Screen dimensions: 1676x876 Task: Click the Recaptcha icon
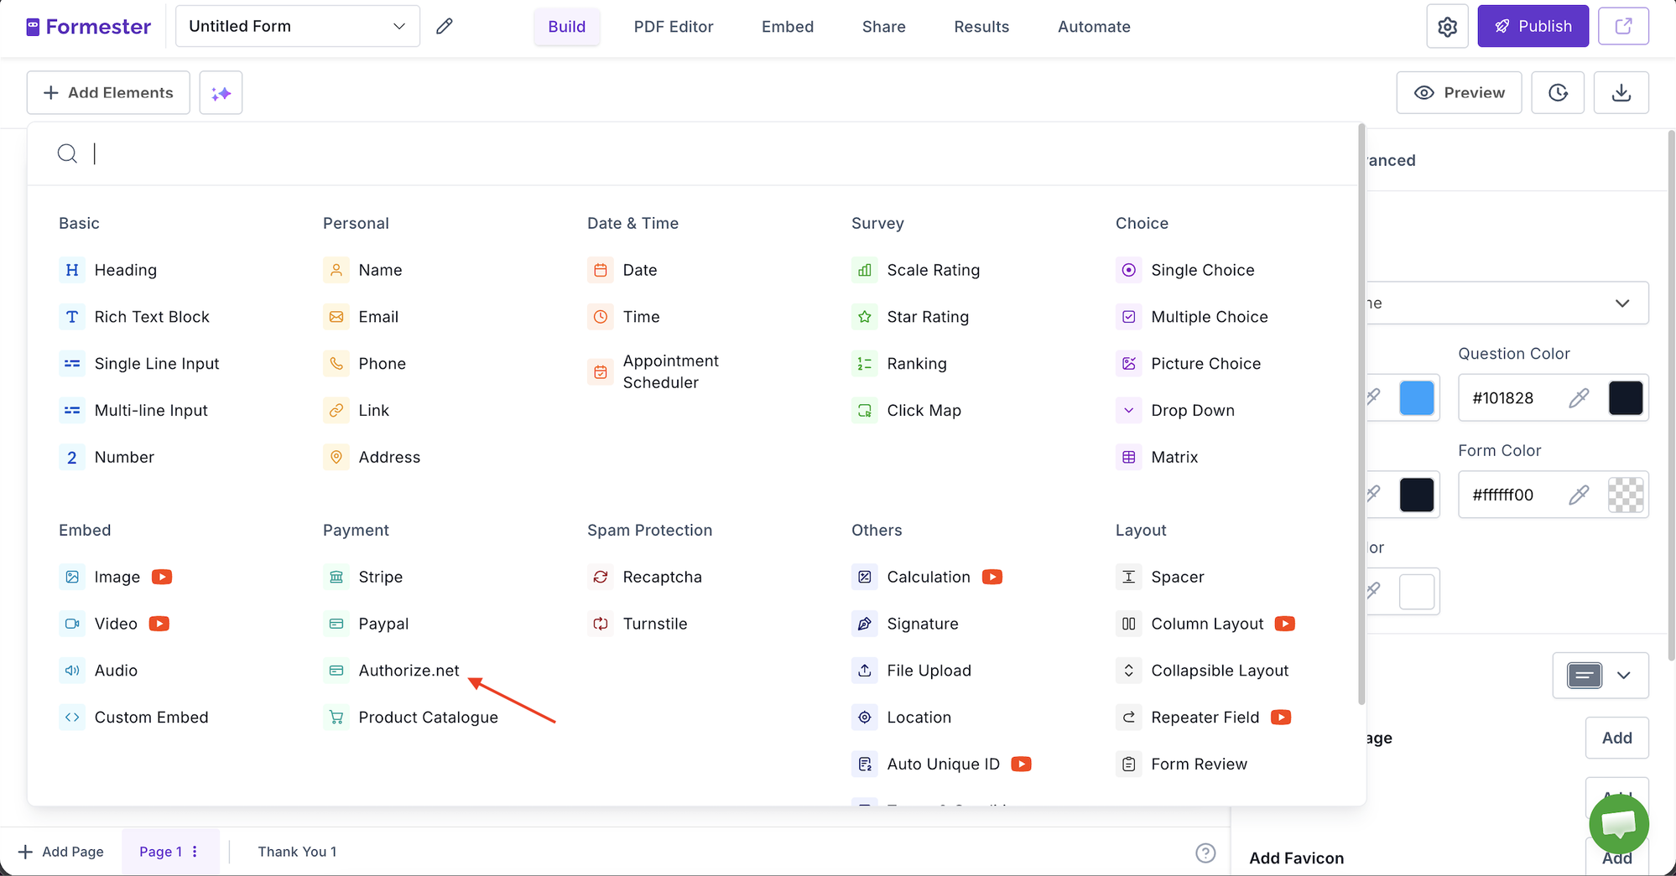pos(601,577)
